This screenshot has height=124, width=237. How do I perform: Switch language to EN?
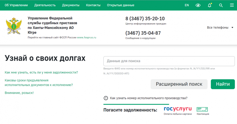click(x=187, y=5)
